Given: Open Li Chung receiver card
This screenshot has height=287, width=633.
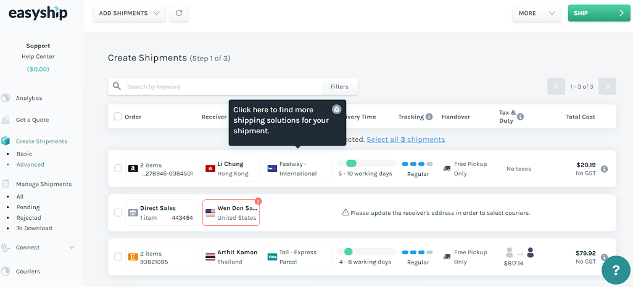Looking at the screenshot, I should 231,168.
